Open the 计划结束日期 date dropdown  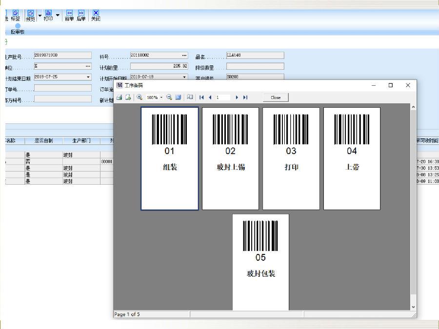tap(88, 77)
